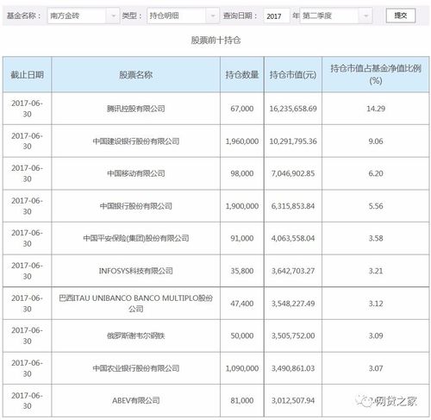This screenshot has height=420, width=431.
Task: Click the date cell in the INFOSYS row
Action: pos(28,271)
